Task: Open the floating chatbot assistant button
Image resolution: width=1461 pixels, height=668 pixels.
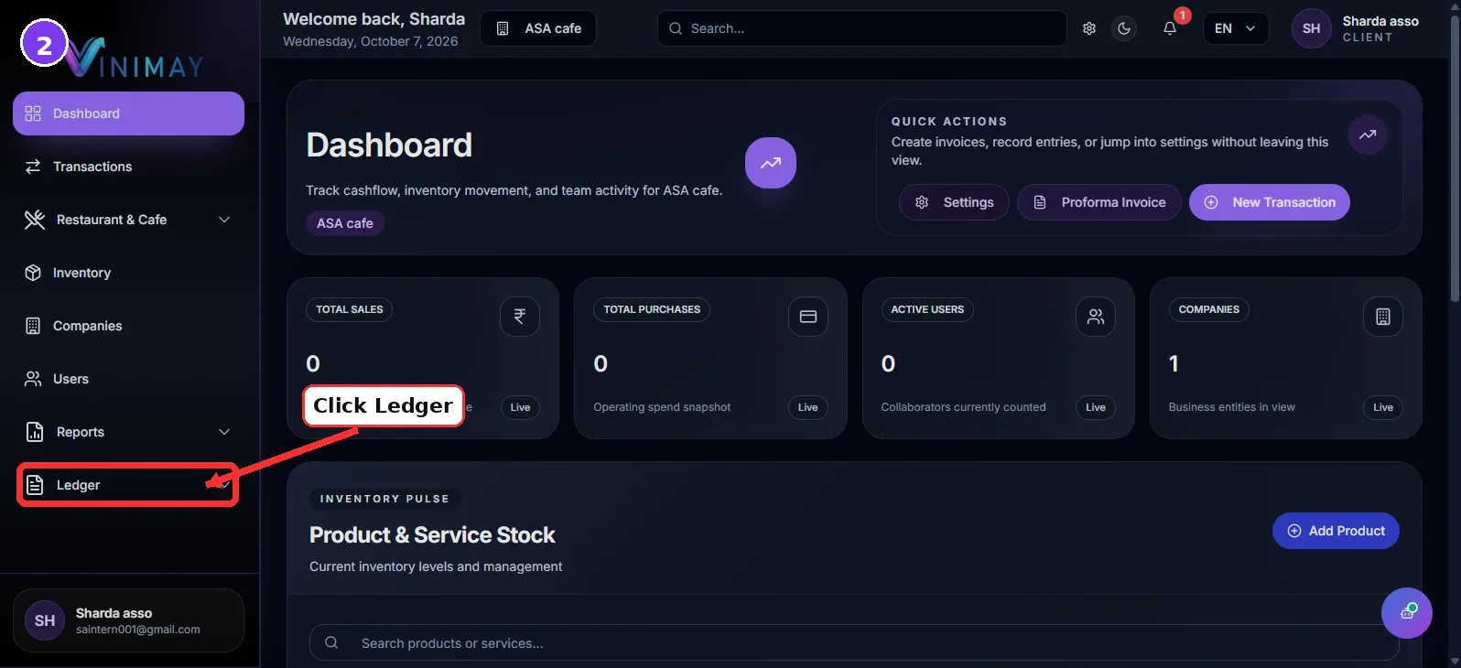Action: (1407, 613)
